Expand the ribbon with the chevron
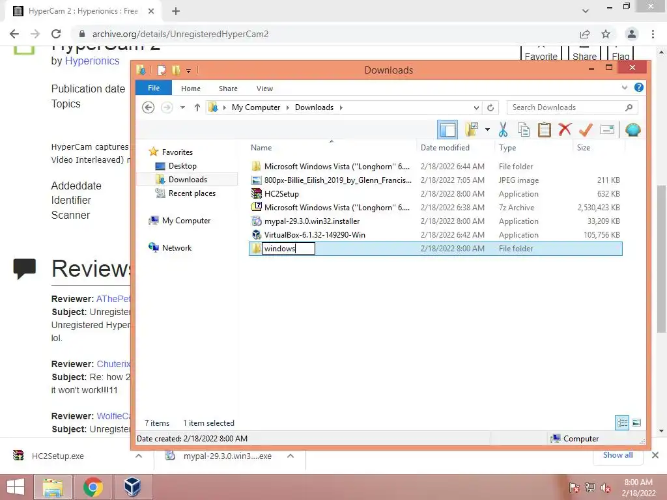Screen dimensions: 667x500 pyautogui.click(x=625, y=88)
